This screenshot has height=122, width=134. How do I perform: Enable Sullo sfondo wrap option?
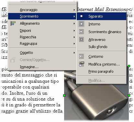click(98, 47)
